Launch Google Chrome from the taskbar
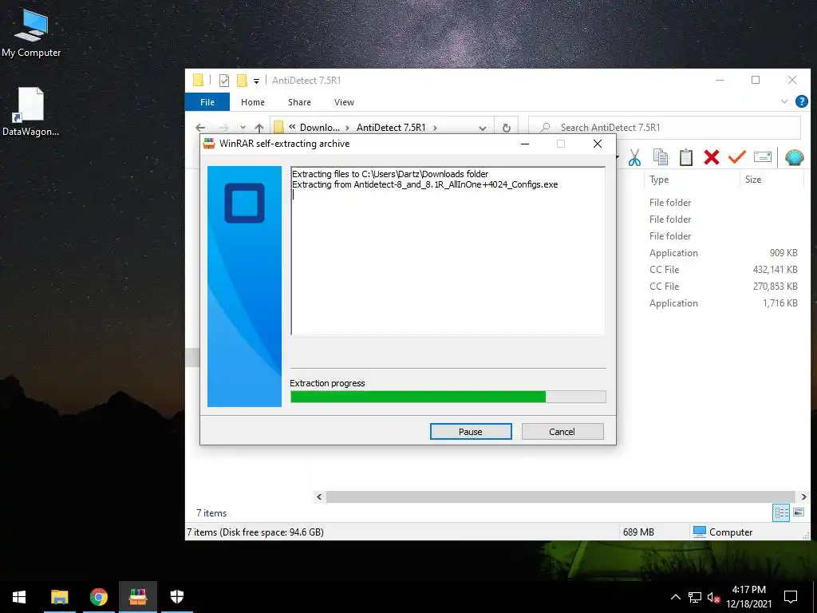Screen dimensions: 817x613 click(98, 597)
